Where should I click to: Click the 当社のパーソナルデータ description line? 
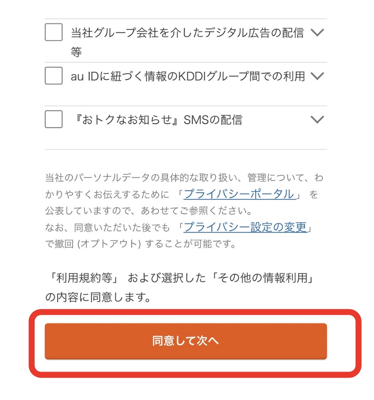(x=184, y=178)
